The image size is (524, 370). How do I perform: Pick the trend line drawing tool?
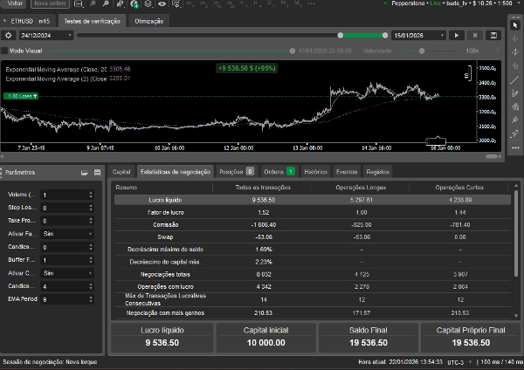pos(514,80)
